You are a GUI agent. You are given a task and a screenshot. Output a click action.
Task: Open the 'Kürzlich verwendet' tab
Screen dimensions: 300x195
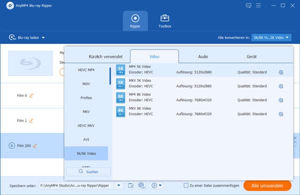coord(105,56)
